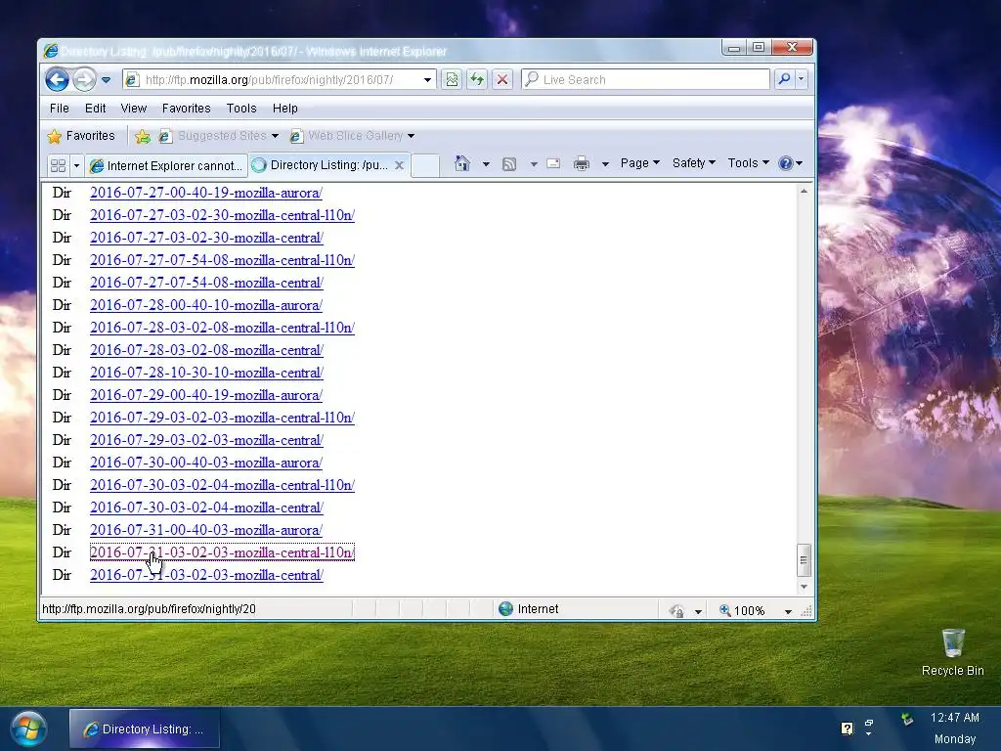Open 2016-07-28-10-30-10-mozilla-central link
The height and width of the screenshot is (751, 1001).
(207, 373)
